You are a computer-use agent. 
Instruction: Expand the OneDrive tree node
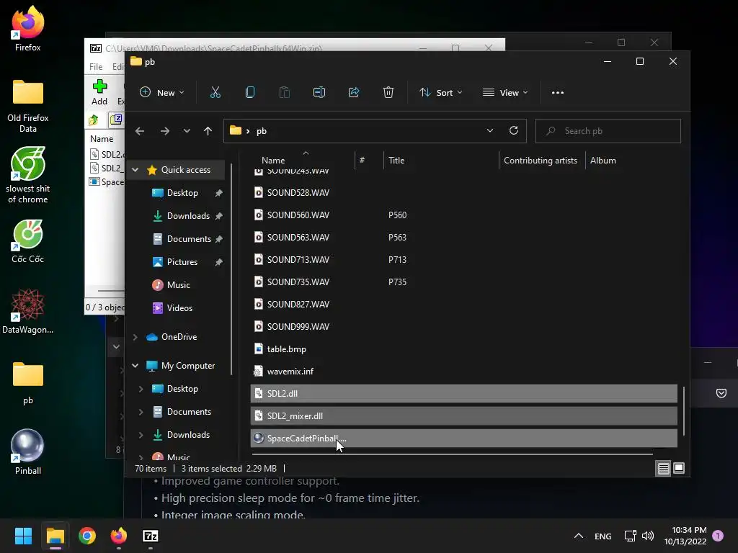(135, 337)
